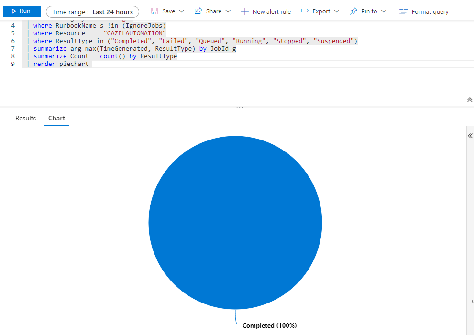Click line number 9 in editor gutter
The height and width of the screenshot is (335, 474).
click(13, 64)
